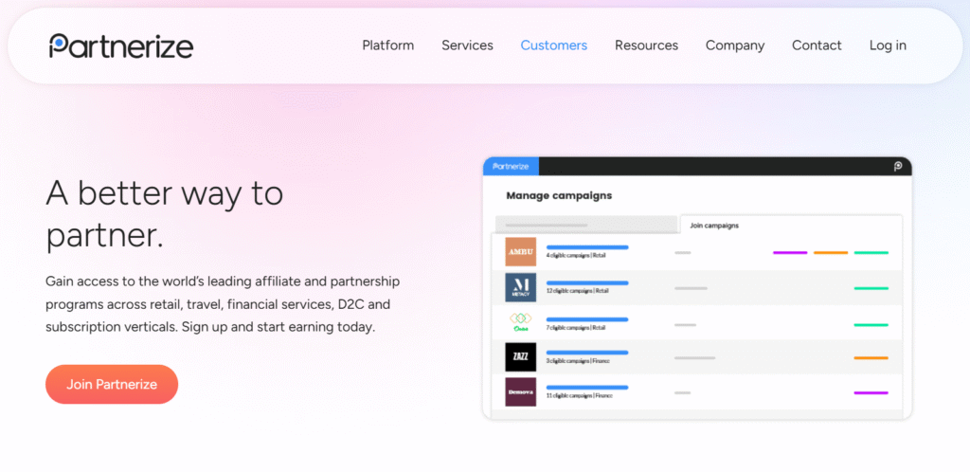970x472 pixels.
Task: Select the greyed-out tab beside Join campaigns
Action: click(x=587, y=226)
